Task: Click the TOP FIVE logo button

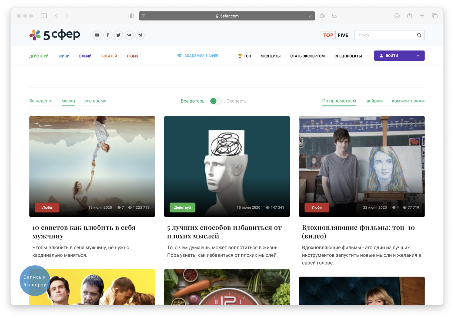Action: (x=335, y=35)
